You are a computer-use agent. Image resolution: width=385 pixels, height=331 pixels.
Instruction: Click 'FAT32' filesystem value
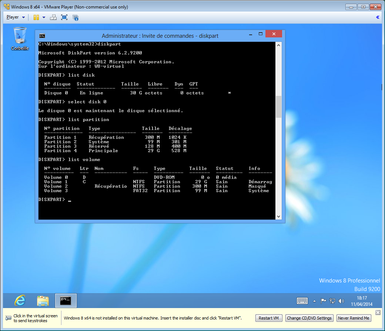coord(140,191)
